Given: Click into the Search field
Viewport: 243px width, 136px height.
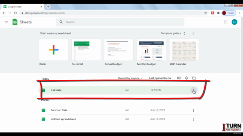Looking at the screenshot, I should [x=120, y=22].
